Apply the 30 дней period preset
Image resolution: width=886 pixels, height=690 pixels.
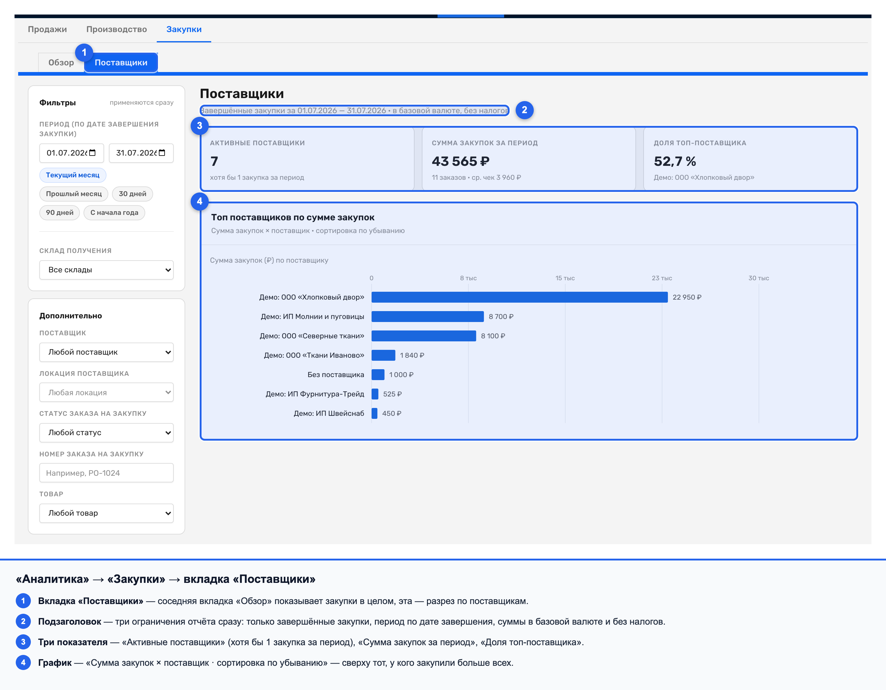point(132,194)
